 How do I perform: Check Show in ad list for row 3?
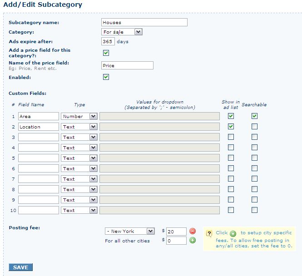click(x=231, y=137)
